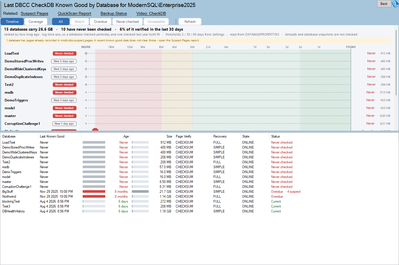
Task: Click the help icon beside Back
Action: pyautogui.click(x=395, y=4)
